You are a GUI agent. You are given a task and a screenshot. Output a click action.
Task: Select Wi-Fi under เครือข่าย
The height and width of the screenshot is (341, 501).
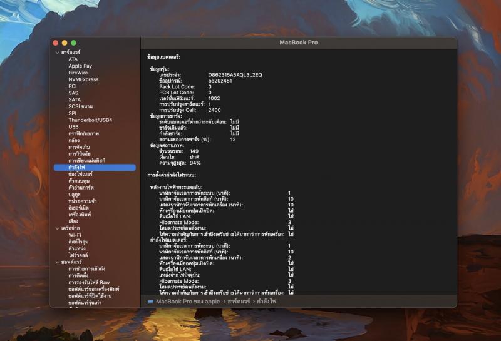tap(75, 235)
